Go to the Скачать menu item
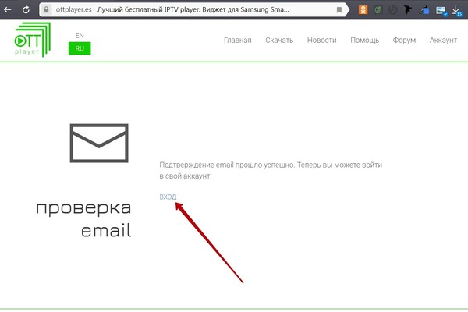The image size is (468, 312). pyautogui.click(x=279, y=41)
